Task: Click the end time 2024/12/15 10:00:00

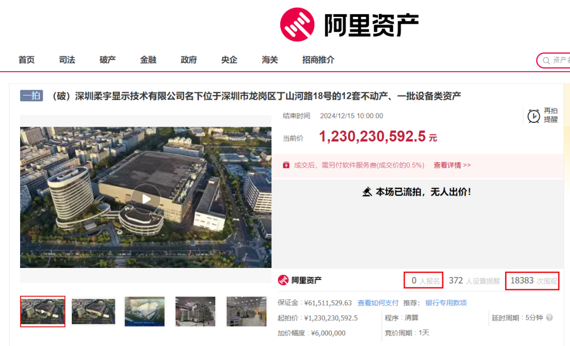Action: pyautogui.click(x=351, y=116)
